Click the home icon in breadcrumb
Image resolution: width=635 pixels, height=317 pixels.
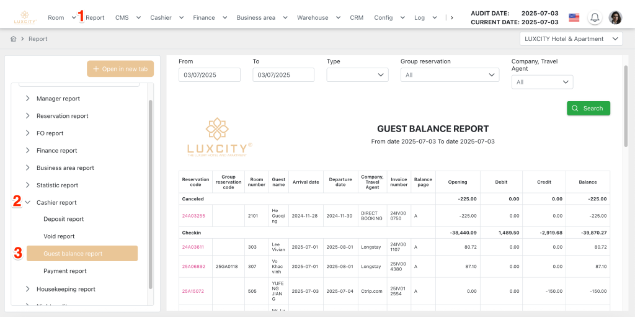(x=13, y=39)
